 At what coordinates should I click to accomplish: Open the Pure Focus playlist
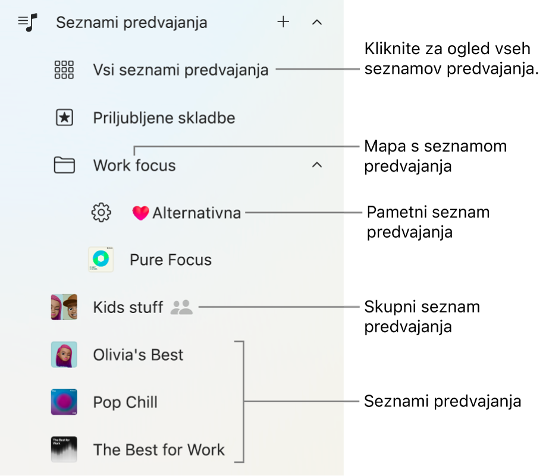pyautogui.click(x=170, y=260)
